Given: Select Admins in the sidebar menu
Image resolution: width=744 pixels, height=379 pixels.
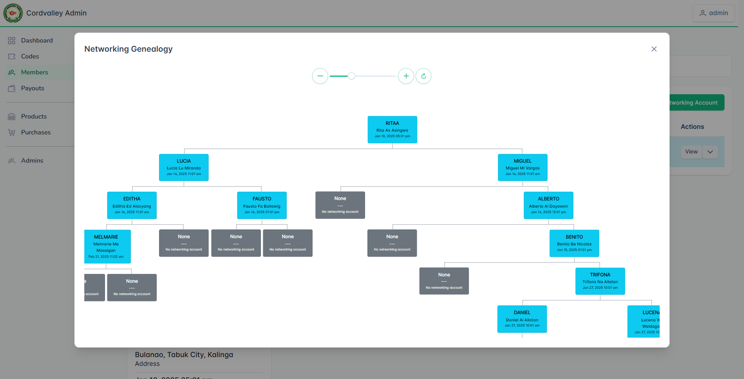Looking at the screenshot, I should (32, 160).
